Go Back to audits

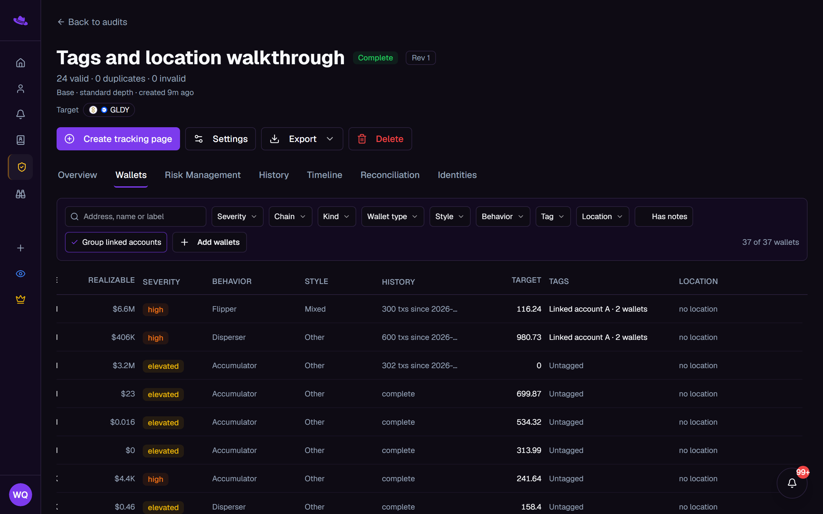(92, 22)
